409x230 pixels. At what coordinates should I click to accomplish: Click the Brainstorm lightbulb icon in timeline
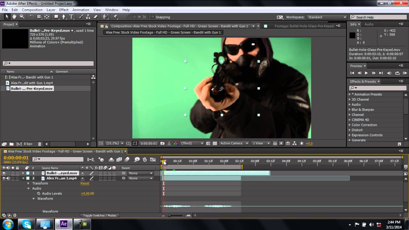[x=137, y=159]
